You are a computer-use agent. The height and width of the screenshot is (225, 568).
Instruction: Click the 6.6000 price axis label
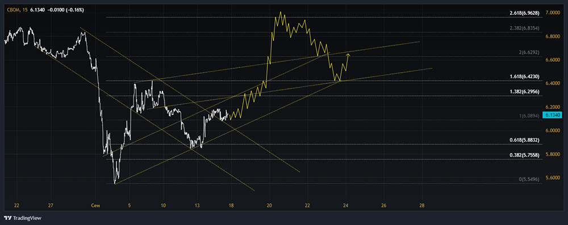tap(553, 60)
